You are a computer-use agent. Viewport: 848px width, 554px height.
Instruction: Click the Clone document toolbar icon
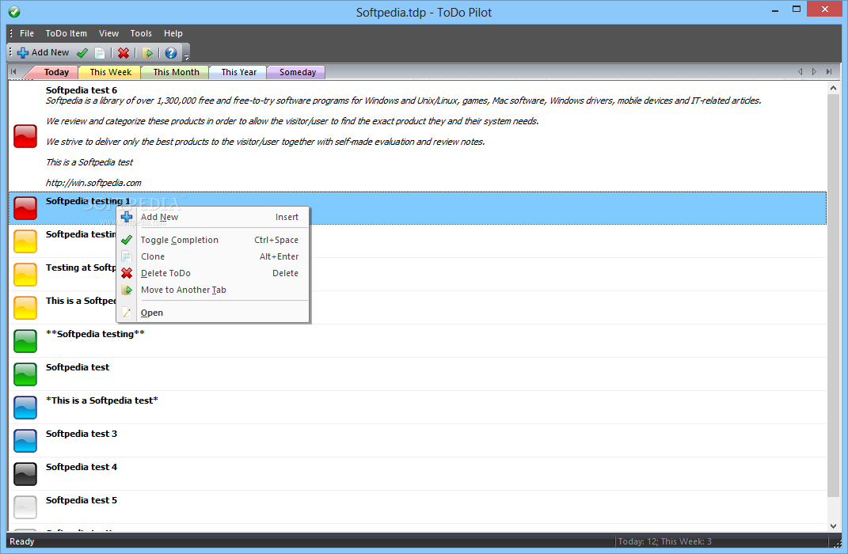coord(100,52)
